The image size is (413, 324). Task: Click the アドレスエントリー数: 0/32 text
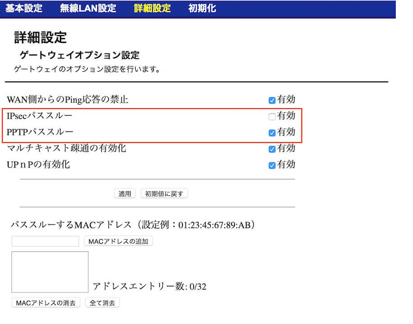(150, 286)
